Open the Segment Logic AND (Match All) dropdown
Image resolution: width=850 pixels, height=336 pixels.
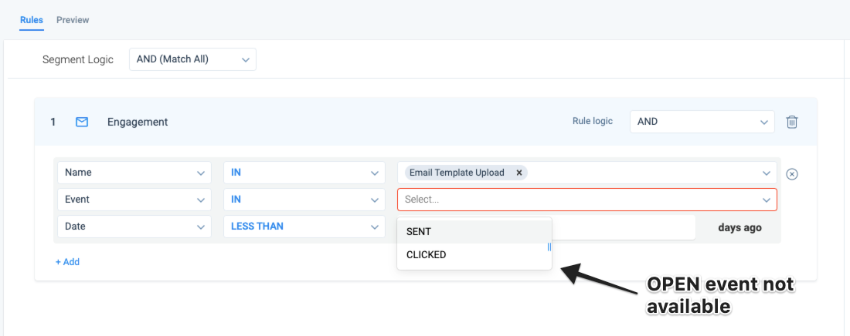(x=192, y=59)
